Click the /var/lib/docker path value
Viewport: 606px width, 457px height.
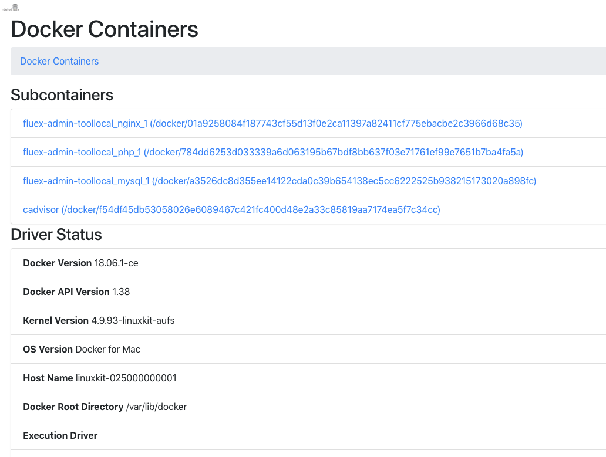tap(156, 407)
